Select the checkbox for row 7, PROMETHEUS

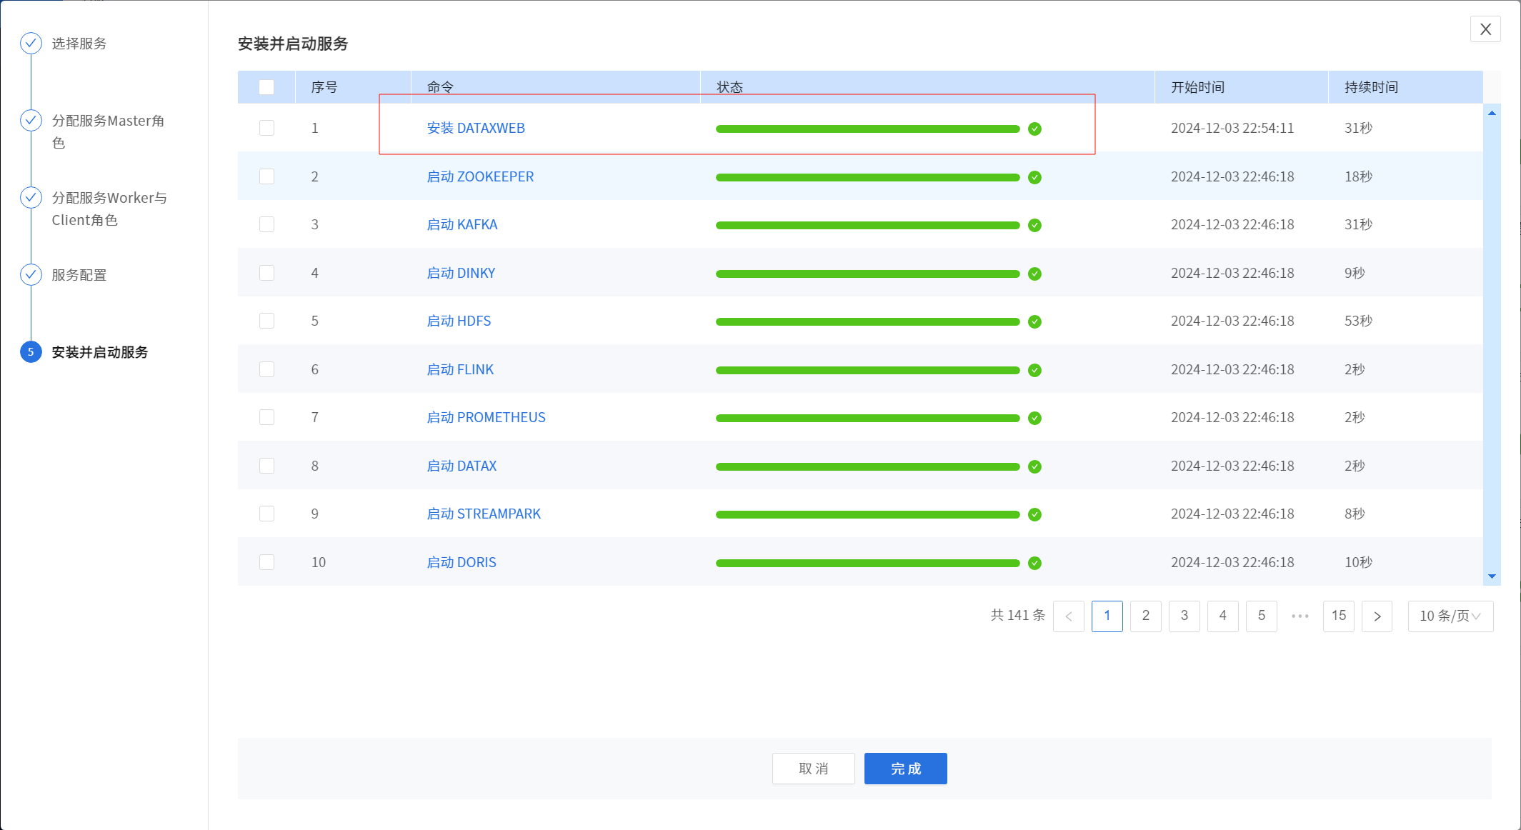tap(266, 417)
